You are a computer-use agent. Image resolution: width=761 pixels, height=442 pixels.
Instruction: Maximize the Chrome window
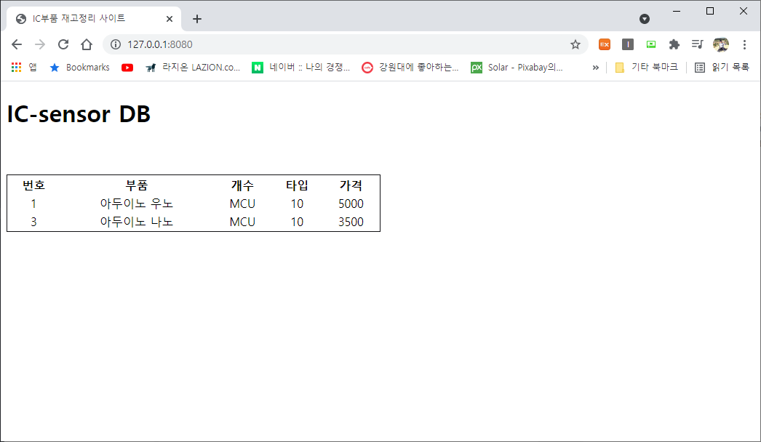point(710,11)
